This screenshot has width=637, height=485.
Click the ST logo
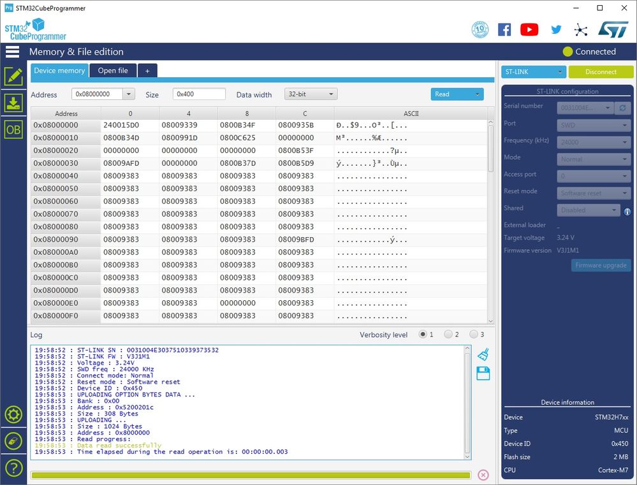pos(613,30)
